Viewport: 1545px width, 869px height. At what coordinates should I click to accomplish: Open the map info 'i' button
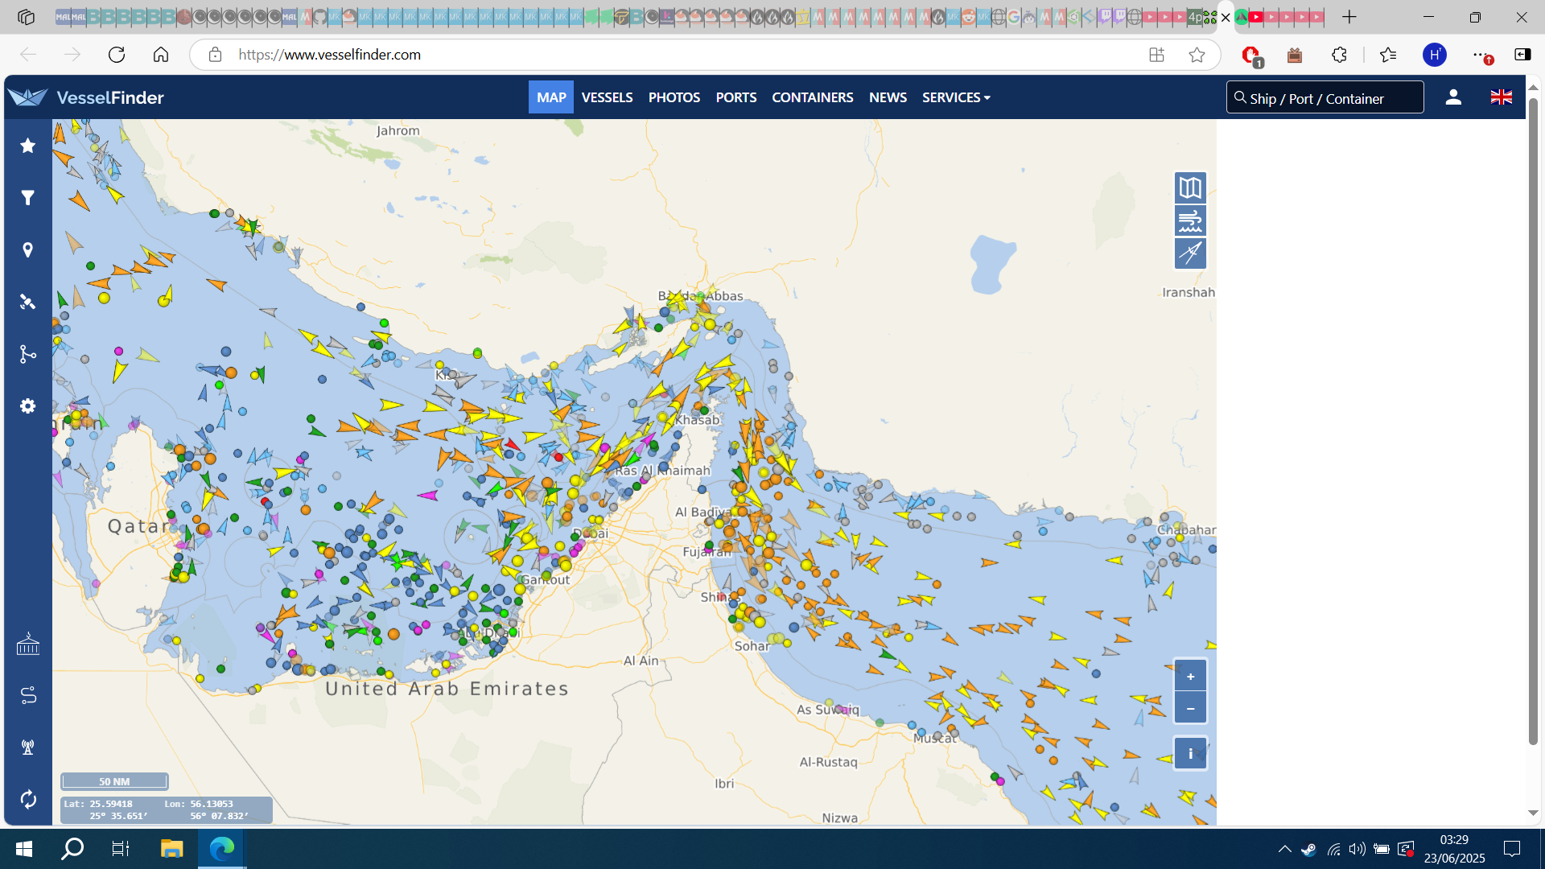[1190, 754]
